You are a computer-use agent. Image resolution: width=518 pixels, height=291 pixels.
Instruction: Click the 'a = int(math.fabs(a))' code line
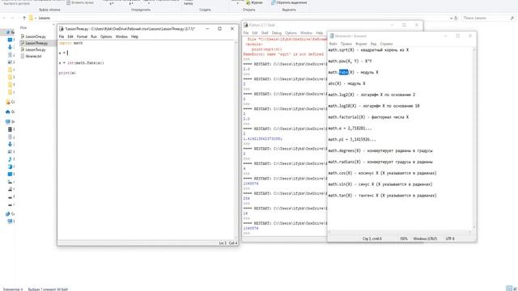pyautogui.click(x=81, y=63)
